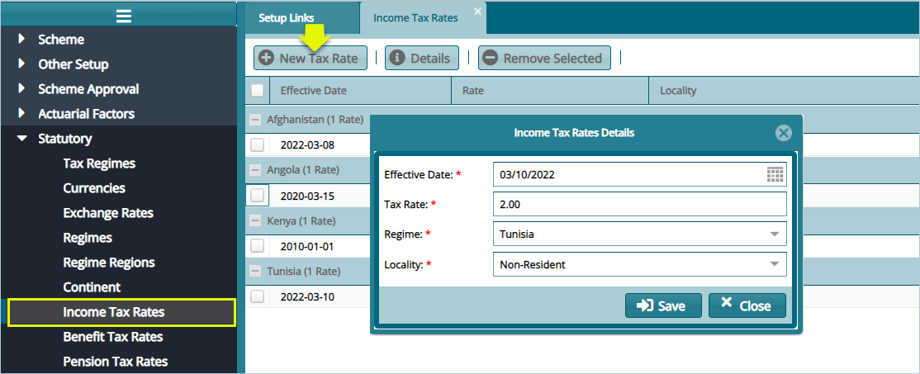This screenshot has width=920, height=374.
Task: Open Currencies in sidebar
Action: click(94, 188)
